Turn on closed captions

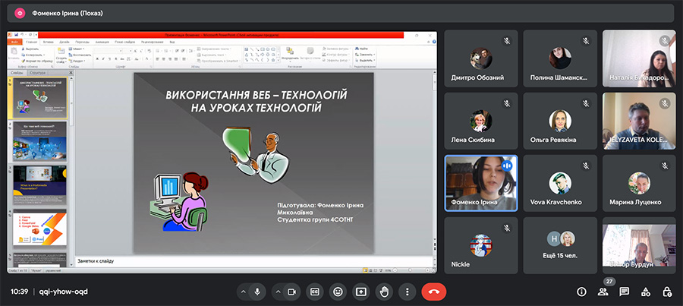(x=314, y=292)
